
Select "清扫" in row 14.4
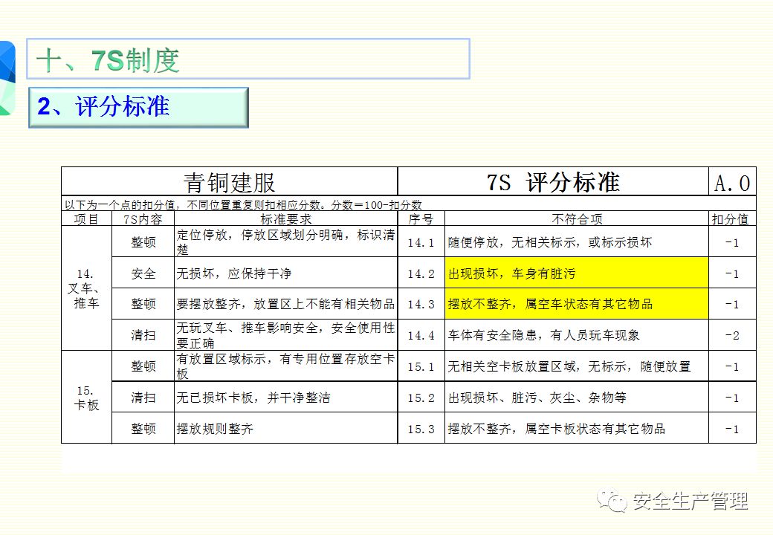(143, 335)
